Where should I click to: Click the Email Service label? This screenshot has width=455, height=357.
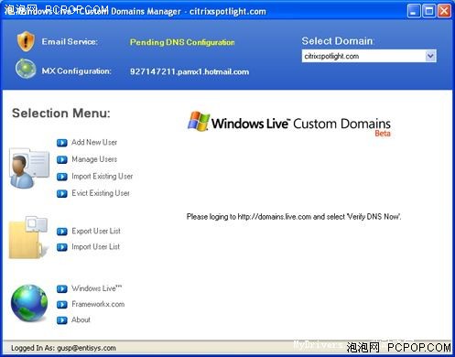[70, 41]
